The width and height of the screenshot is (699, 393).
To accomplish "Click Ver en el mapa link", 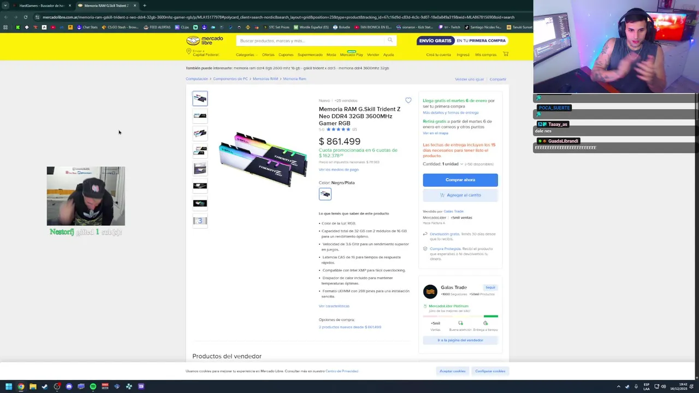I will (x=435, y=133).
